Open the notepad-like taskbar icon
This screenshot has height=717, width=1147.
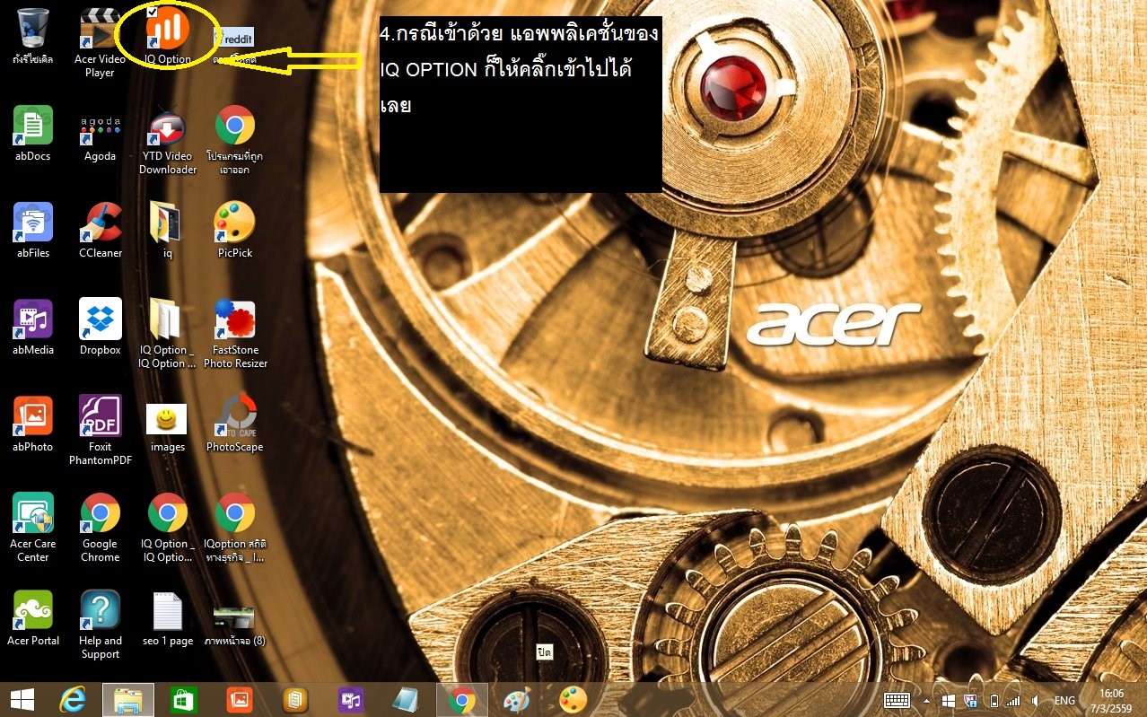tap(406, 700)
